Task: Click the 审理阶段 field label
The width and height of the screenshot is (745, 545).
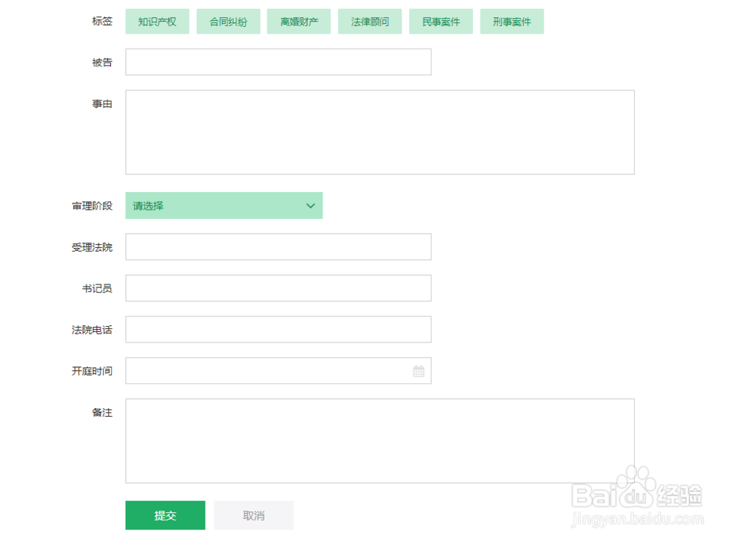Action: point(92,205)
